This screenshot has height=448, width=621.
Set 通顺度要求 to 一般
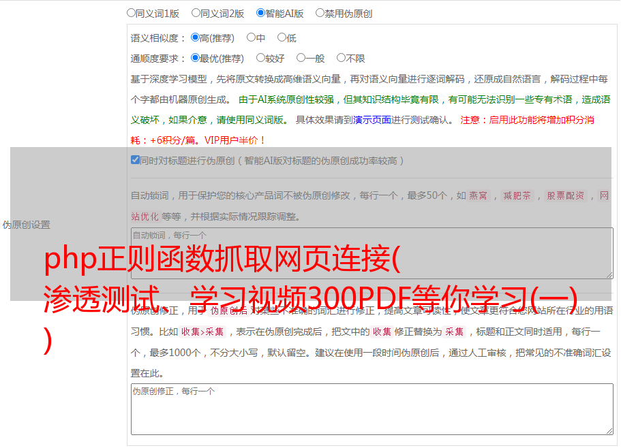[x=301, y=58]
